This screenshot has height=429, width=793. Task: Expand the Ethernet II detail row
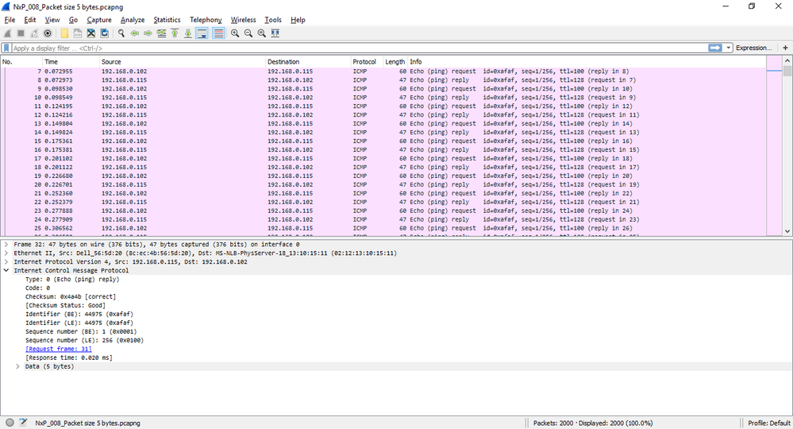[6, 253]
